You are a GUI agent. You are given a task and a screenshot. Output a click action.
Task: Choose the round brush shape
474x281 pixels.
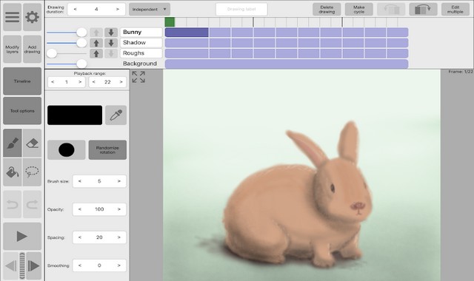(x=66, y=149)
